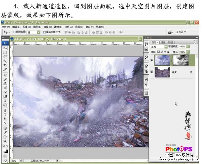Select the Healing Brush tool

coord(5,75)
